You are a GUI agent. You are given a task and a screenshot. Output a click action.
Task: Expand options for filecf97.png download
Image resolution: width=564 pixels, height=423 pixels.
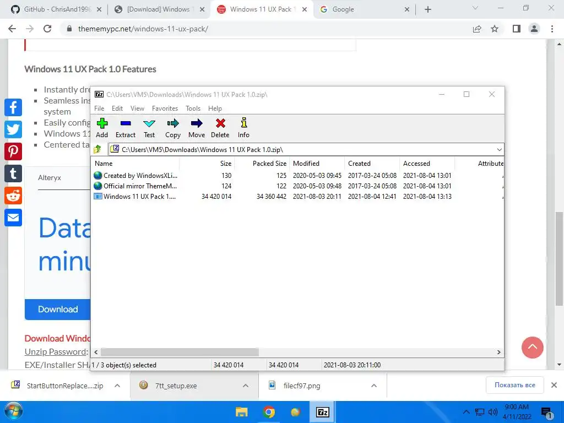coord(374,386)
